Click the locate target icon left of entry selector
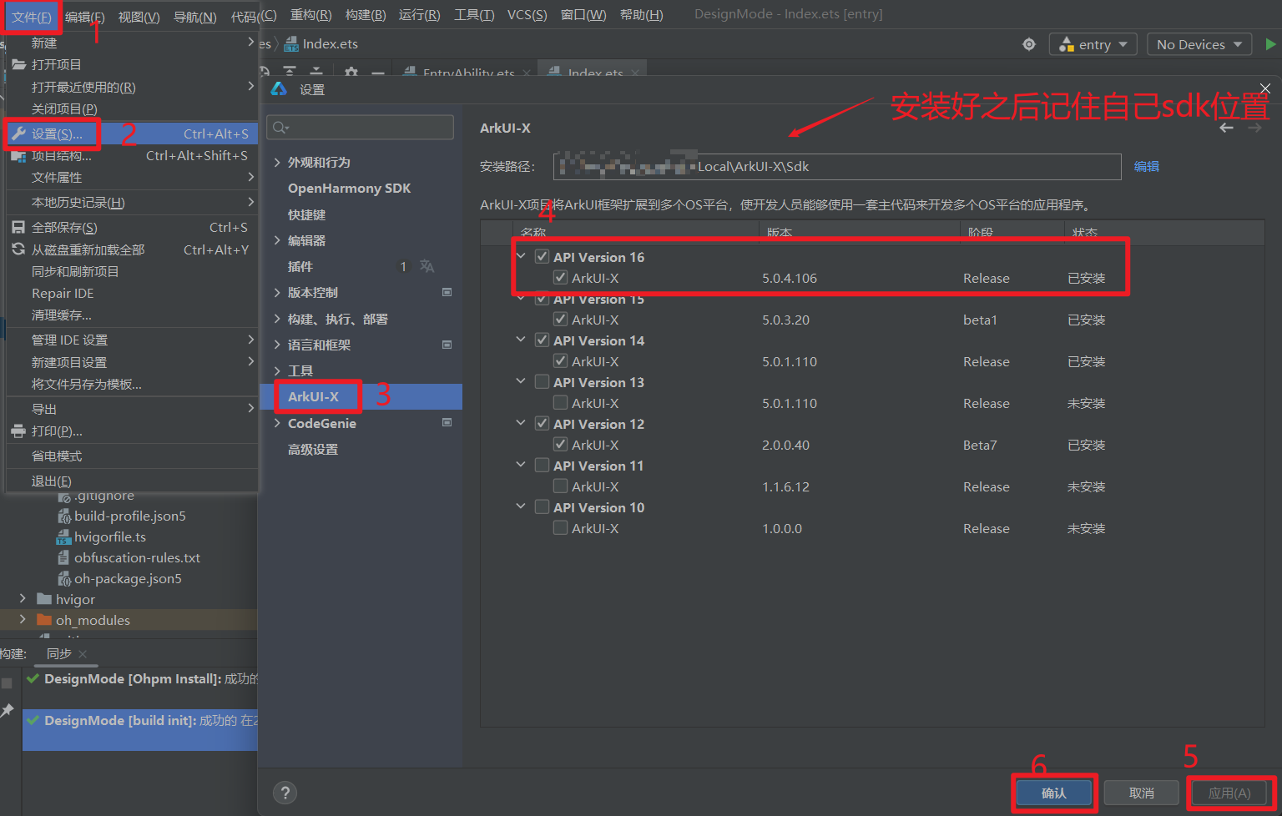This screenshot has height=816, width=1282. click(x=1028, y=44)
